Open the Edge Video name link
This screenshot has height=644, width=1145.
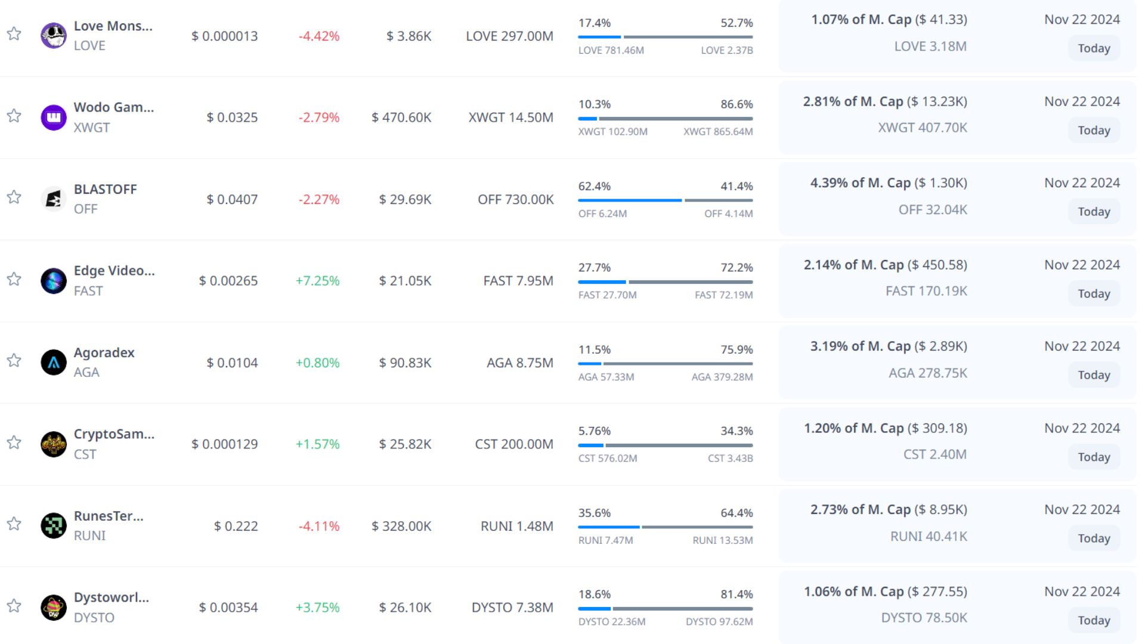[114, 271]
